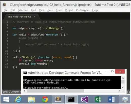The width and height of the screenshot is (131, 104).
Task: Click the Command Prompt horizontal scrollbar thumb
Action: point(55,91)
